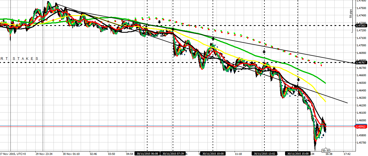Click the 00:30 candle countdown label
The height and width of the screenshot is (156, 368).
coord(326,150)
